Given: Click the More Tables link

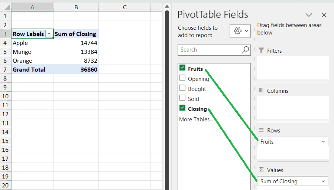Looking at the screenshot, I should pyautogui.click(x=196, y=119).
